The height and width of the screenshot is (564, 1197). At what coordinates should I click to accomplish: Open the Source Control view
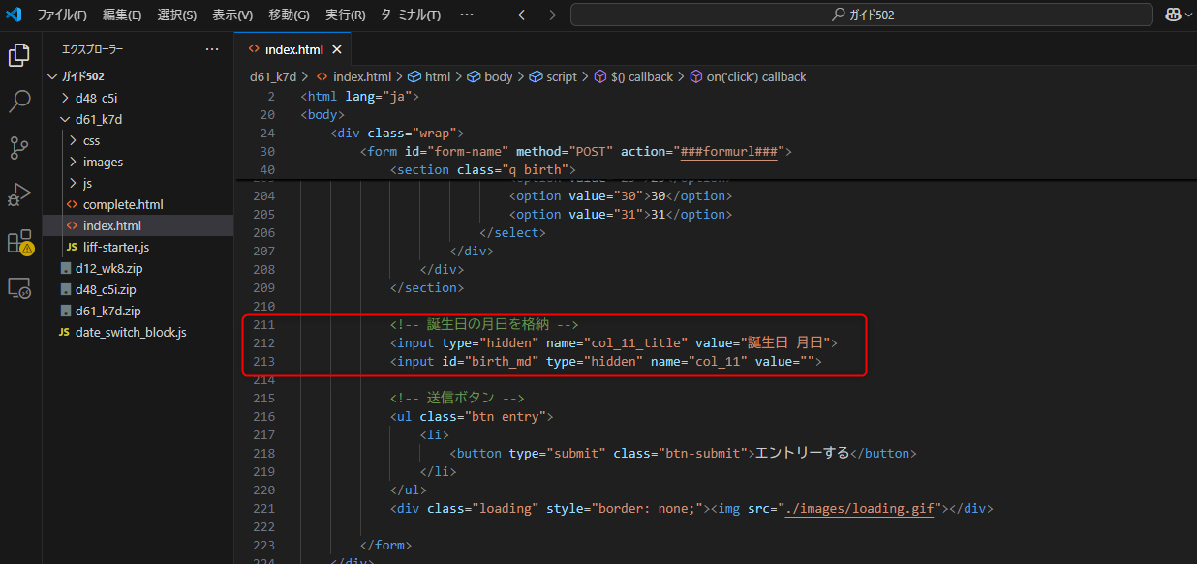(19, 148)
